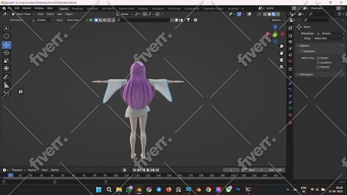
Task: Open the Output properties tab icon
Action: click(x=290, y=42)
